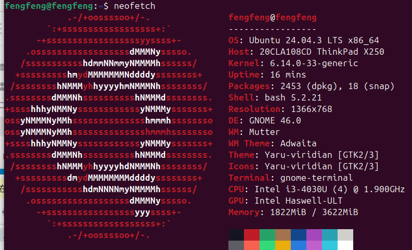Select the bright cyan bottom-row block

(330, 245)
